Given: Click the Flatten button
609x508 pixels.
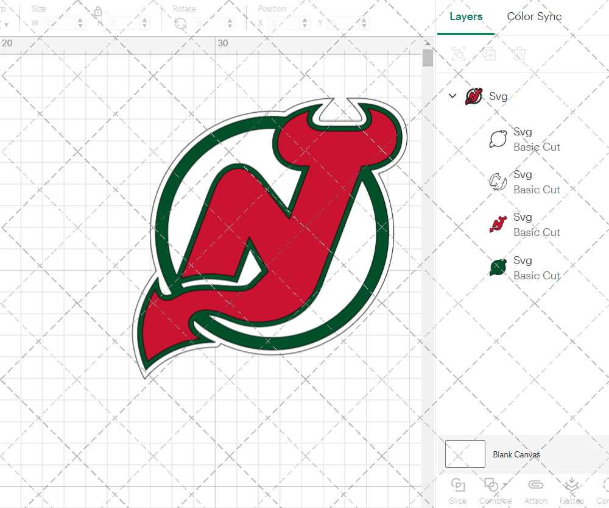Looking at the screenshot, I should [572, 492].
